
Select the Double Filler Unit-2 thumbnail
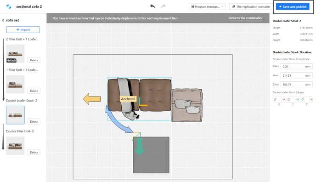15,146
